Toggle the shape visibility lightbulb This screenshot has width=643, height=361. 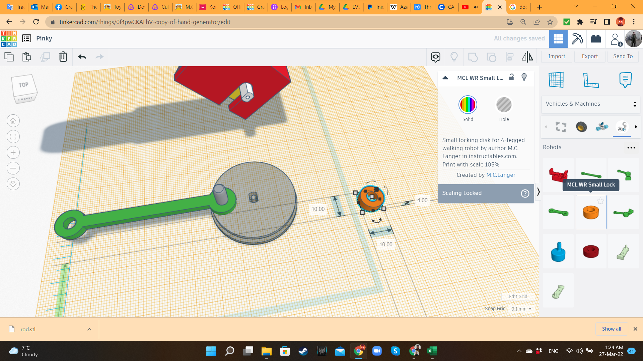point(524,77)
